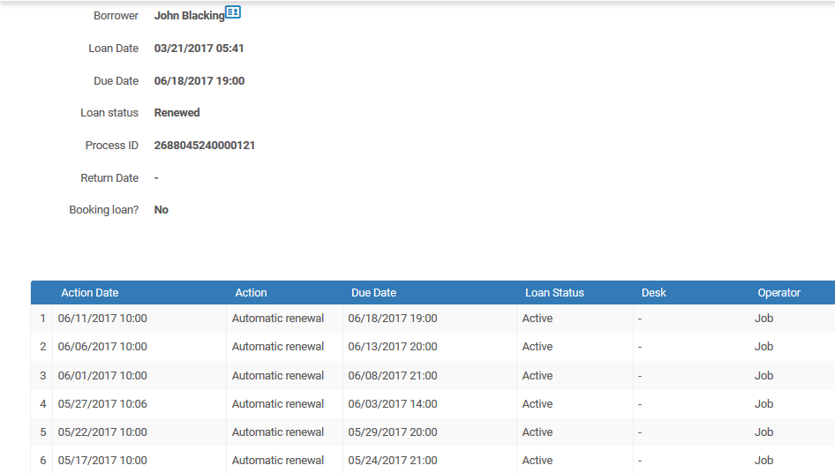Sort by the Action Date column header
Screen dimensions: 835x473
[x=89, y=293]
